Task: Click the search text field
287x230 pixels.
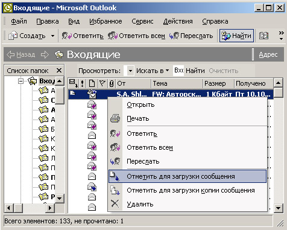Action: 178,71
